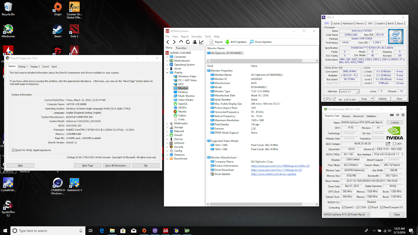Toggle the UEFI checkbox in GPU-Z

click(394, 144)
